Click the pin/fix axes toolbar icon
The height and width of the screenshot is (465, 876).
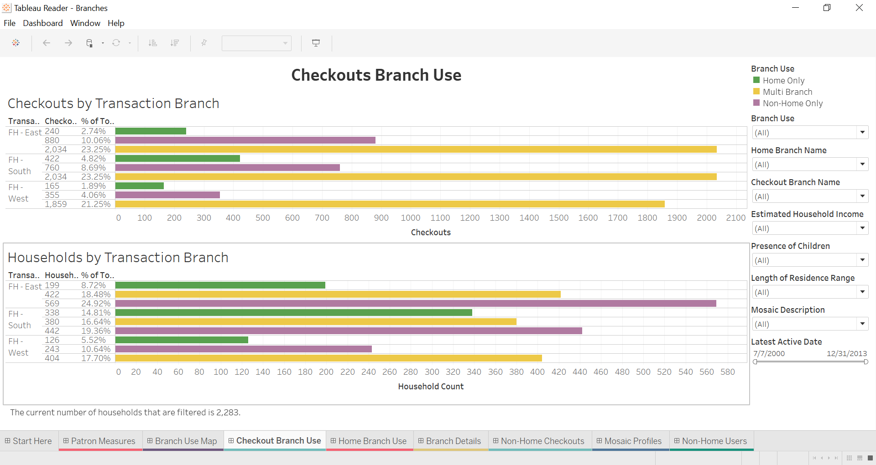(204, 43)
